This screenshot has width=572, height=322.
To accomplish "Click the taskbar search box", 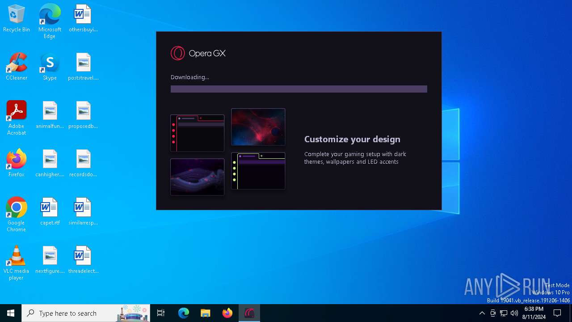I will click(86, 313).
